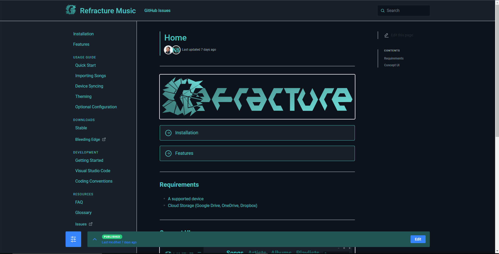Click Last updated 7 days ago text
Screen dimensions: 499x254
coord(199,50)
